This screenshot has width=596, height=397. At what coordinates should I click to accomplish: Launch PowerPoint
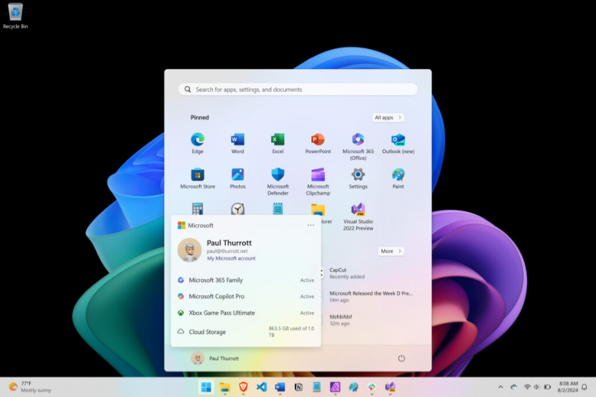317,138
